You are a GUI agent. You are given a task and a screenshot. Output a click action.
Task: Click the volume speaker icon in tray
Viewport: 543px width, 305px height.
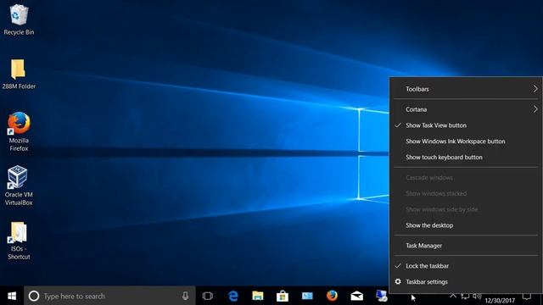[477, 296]
